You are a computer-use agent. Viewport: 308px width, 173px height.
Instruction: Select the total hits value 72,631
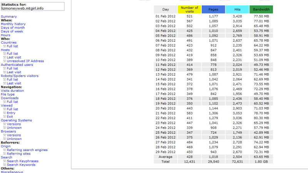(x=238, y=161)
